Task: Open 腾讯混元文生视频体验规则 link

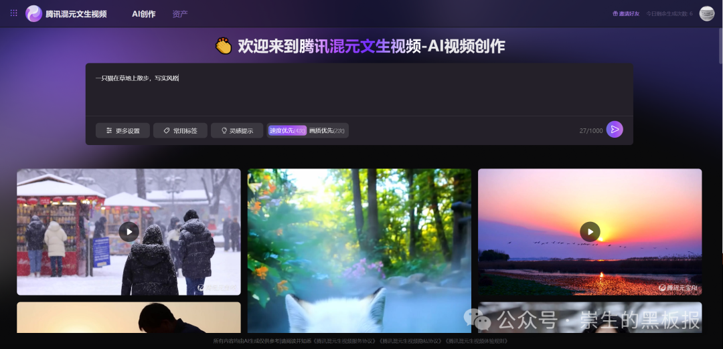Action: click(477, 341)
